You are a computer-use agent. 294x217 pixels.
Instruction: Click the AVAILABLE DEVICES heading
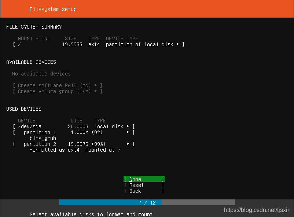[31, 62]
